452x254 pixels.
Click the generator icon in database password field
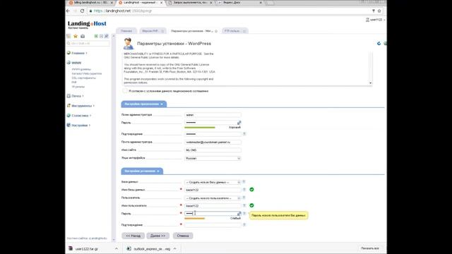(239, 214)
